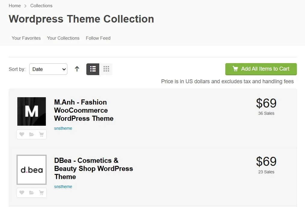
Task: Switch to list view layout
Action: [x=93, y=69]
